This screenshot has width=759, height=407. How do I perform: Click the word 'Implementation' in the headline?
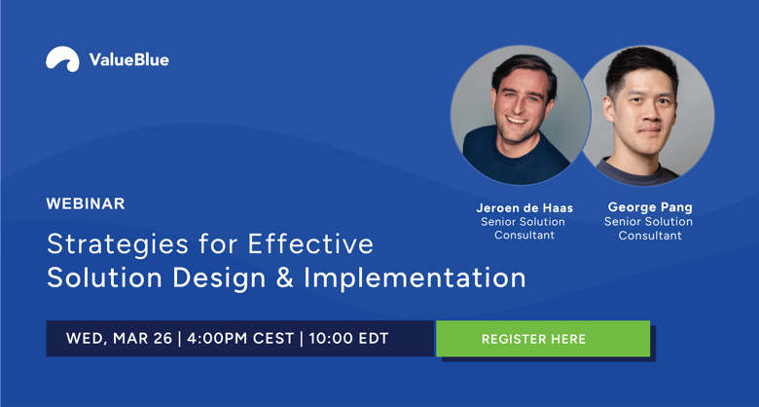[x=415, y=277]
